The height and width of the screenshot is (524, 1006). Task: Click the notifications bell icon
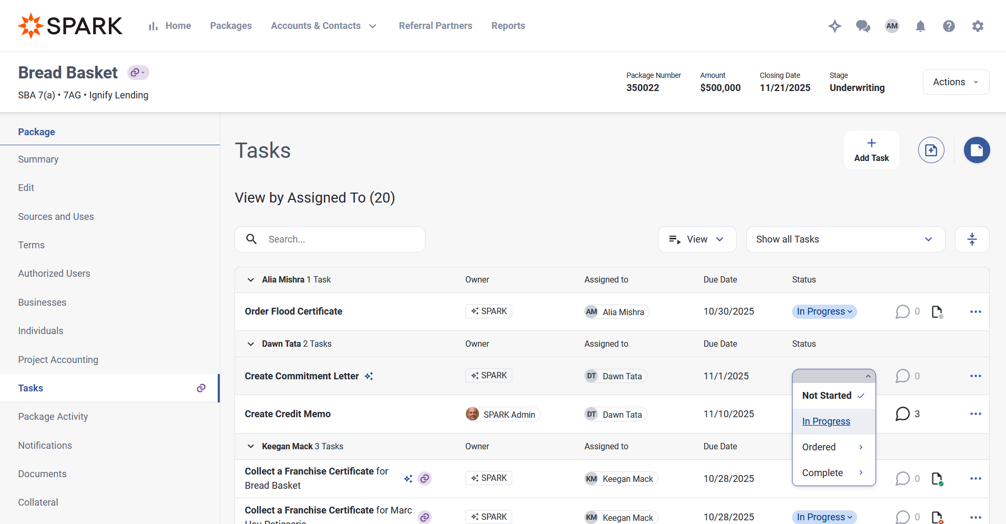tap(920, 26)
